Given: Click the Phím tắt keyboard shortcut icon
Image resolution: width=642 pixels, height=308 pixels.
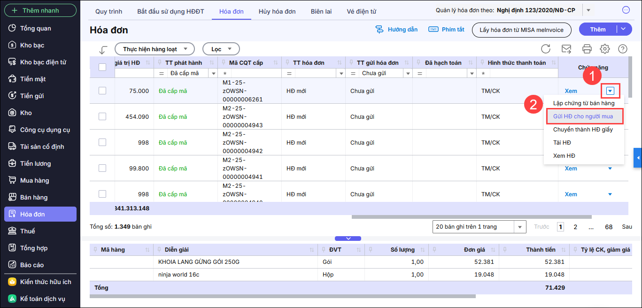Looking at the screenshot, I should (433, 30).
